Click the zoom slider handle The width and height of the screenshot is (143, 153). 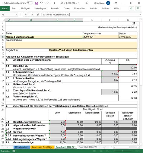point(122,151)
